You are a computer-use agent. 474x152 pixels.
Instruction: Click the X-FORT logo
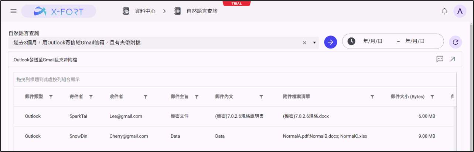coord(59,11)
